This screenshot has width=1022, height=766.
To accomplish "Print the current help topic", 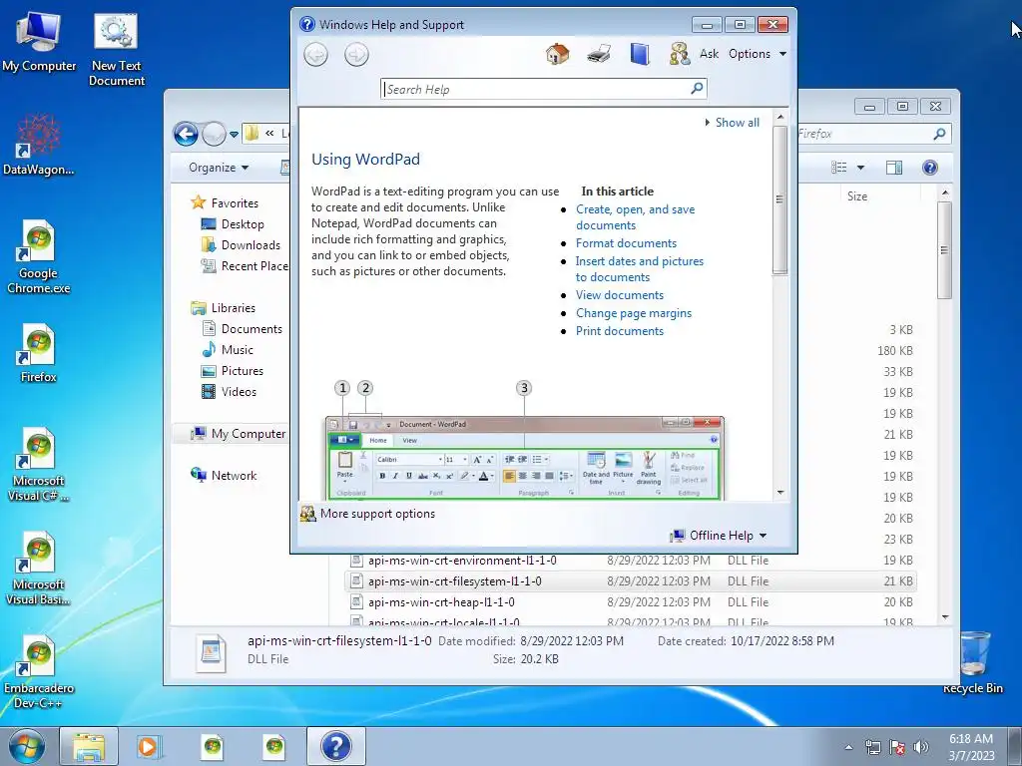I will [599, 54].
